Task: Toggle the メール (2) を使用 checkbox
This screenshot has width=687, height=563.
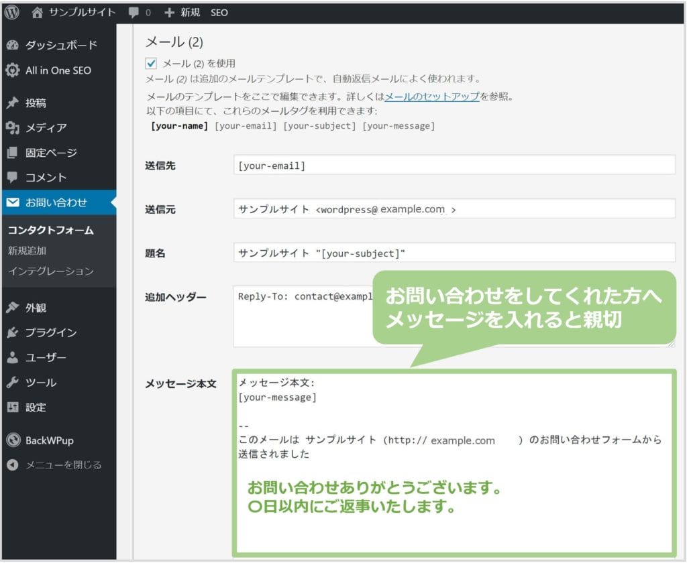Action: (151, 64)
